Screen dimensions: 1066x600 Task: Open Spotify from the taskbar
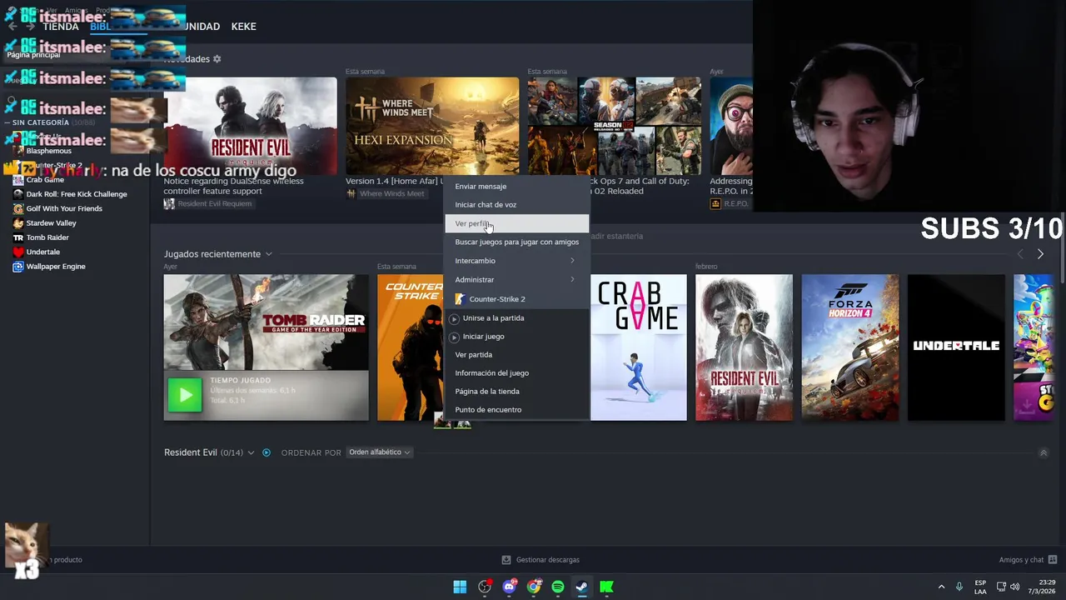pyautogui.click(x=558, y=587)
